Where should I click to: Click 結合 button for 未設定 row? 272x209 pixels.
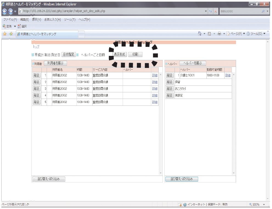(170, 95)
